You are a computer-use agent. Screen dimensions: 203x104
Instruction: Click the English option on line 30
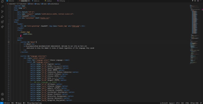coord(45,64)
